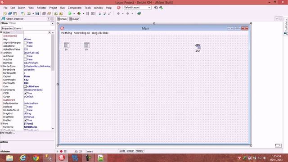Image resolution: width=288 pixels, height=162 pixels.
Task: Click the Object Inspector vertical scrollbar thumb
Action: (53, 52)
